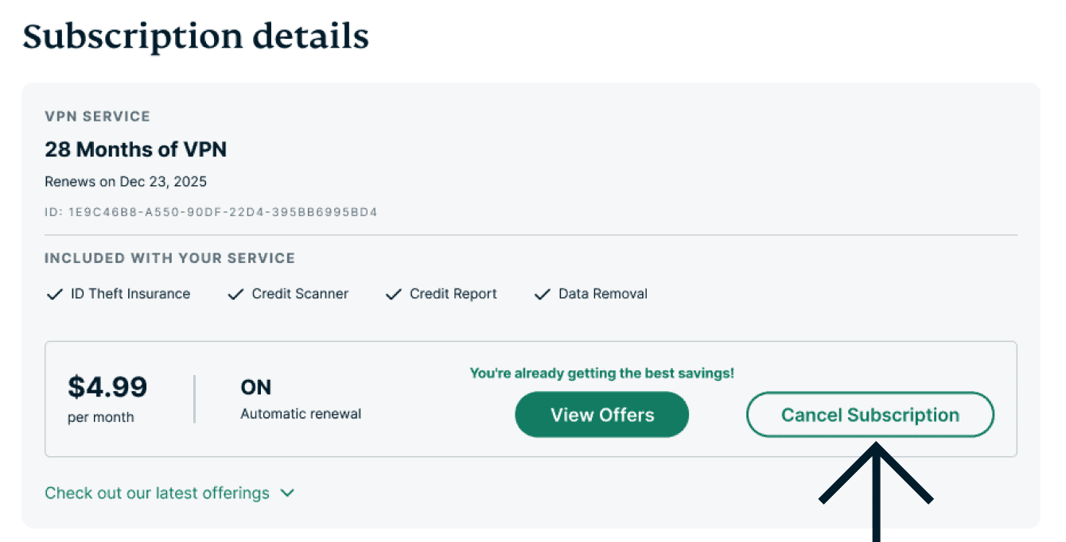The image size is (1066, 542).
Task: Click the Subscription details heading
Action: [196, 37]
